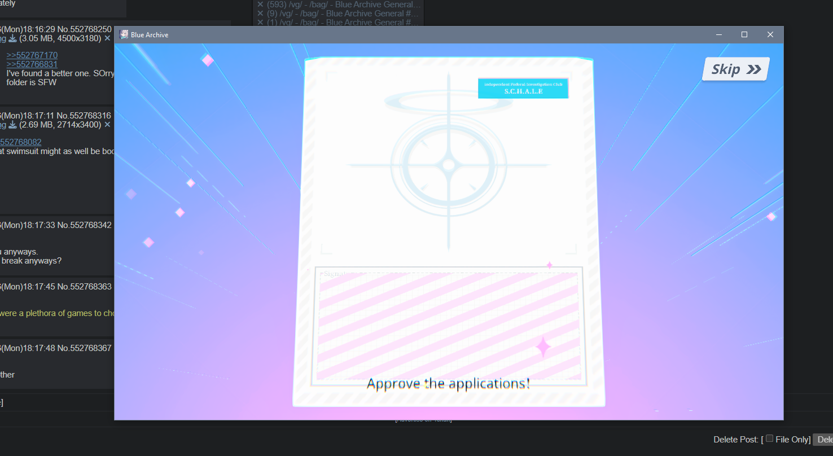833x456 pixels.
Task: Open quoted post link ending 552768082
Action: point(21,142)
